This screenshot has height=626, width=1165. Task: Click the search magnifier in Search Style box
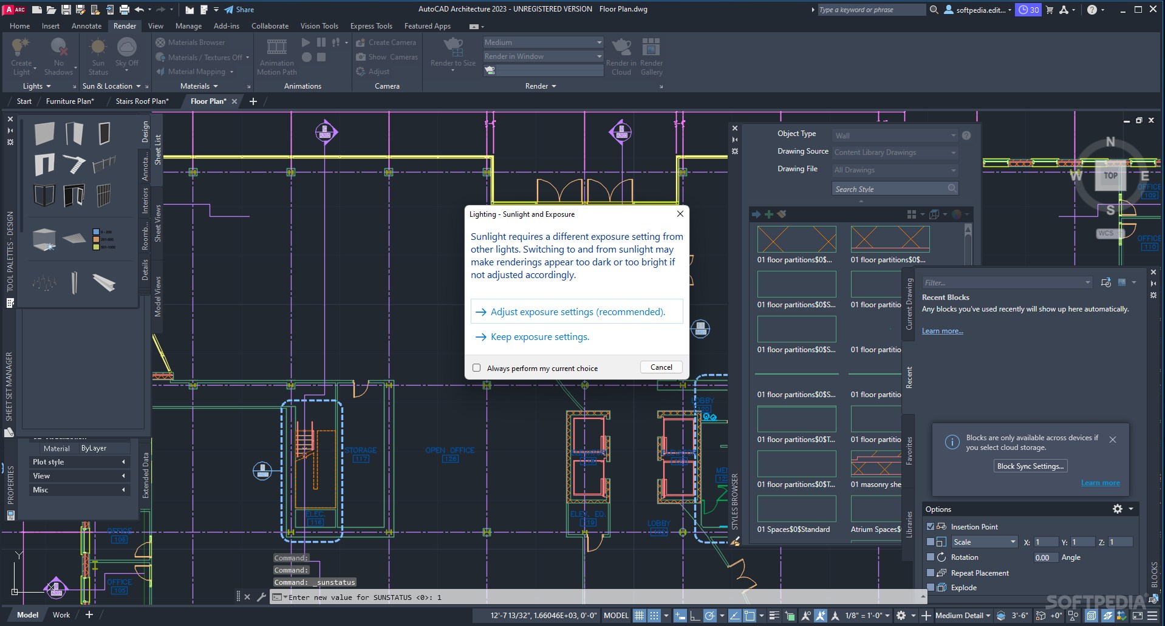point(952,189)
